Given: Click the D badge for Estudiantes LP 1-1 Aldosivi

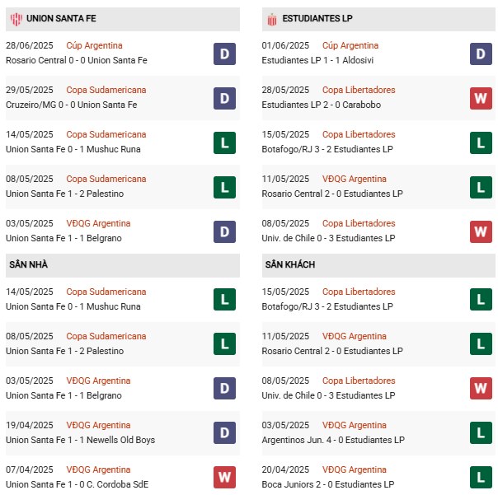Looking at the screenshot, I should [x=481, y=54].
